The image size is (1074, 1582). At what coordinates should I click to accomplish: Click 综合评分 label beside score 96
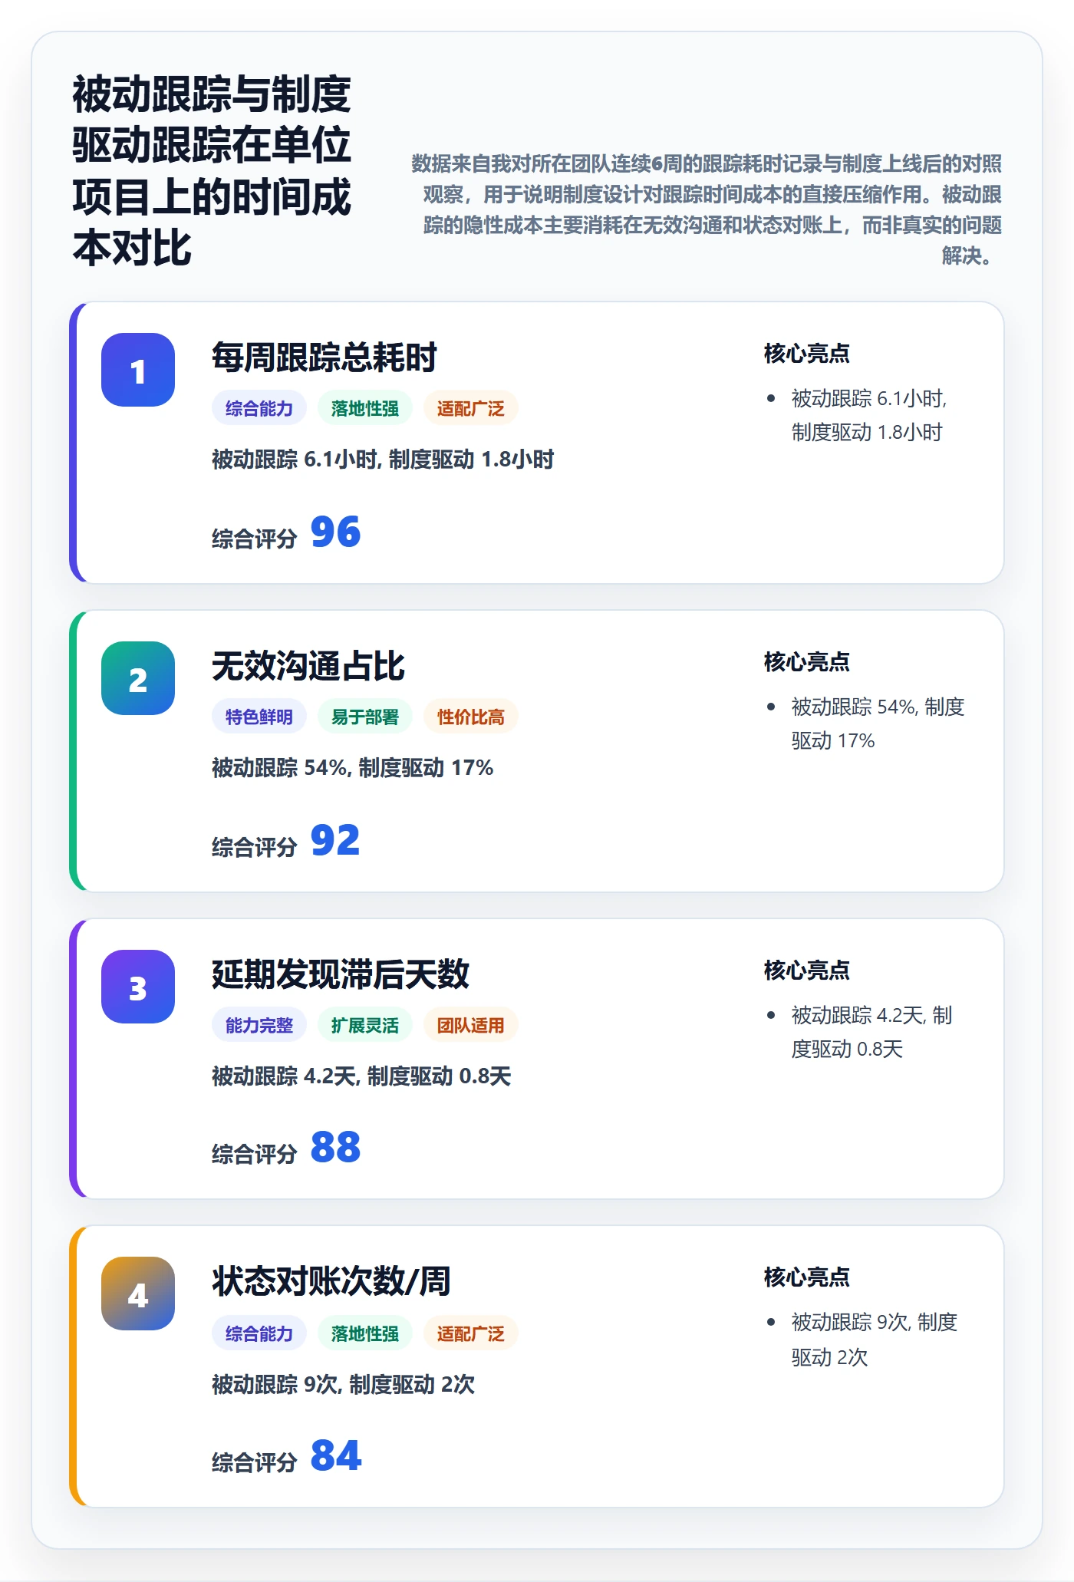click(x=255, y=539)
